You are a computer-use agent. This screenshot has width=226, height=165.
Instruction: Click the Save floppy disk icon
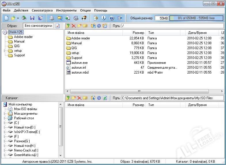(32, 18)
